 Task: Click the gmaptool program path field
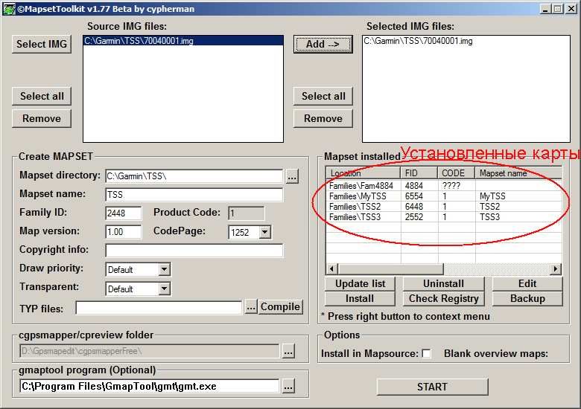tap(149, 386)
